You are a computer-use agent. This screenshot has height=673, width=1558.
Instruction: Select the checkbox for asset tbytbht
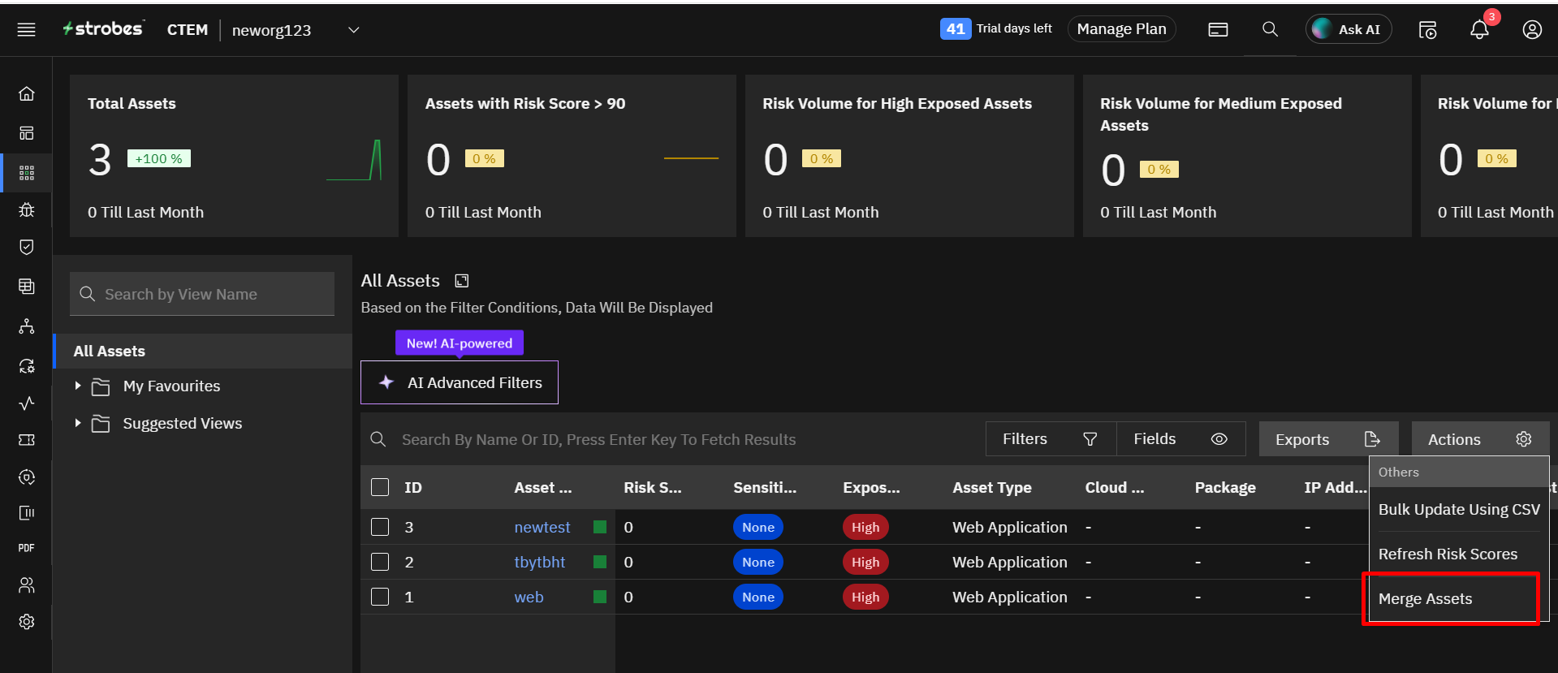(x=380, y=562)
